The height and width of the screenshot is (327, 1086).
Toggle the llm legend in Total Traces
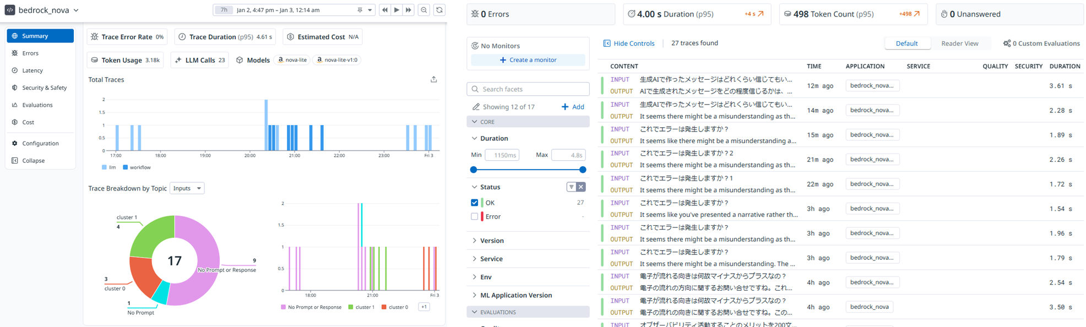coord(108,167)
